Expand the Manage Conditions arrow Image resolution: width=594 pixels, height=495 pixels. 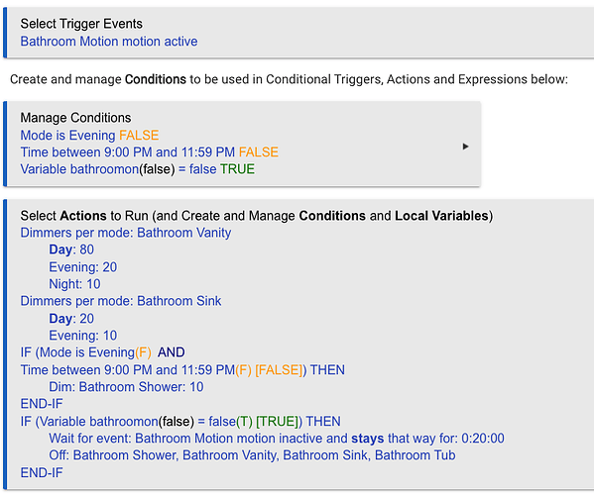coord(465,147)
